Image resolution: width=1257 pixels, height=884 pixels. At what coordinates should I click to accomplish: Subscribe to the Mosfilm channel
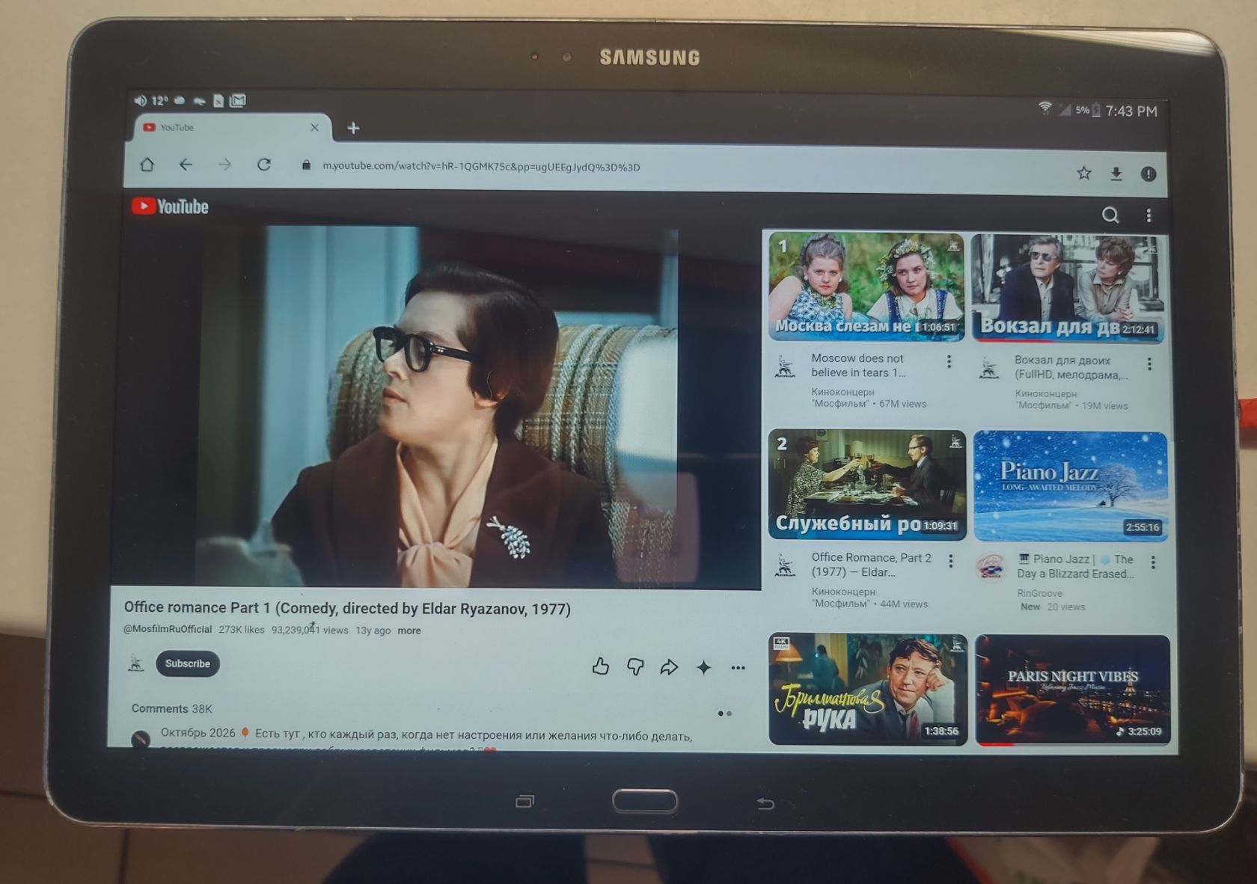pyautogui.click(x=187, y=663)
